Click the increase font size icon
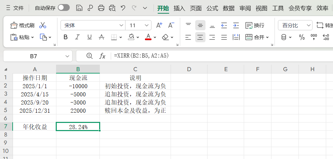Viewport: 333px width, 159px height. [x=159, y=25]
